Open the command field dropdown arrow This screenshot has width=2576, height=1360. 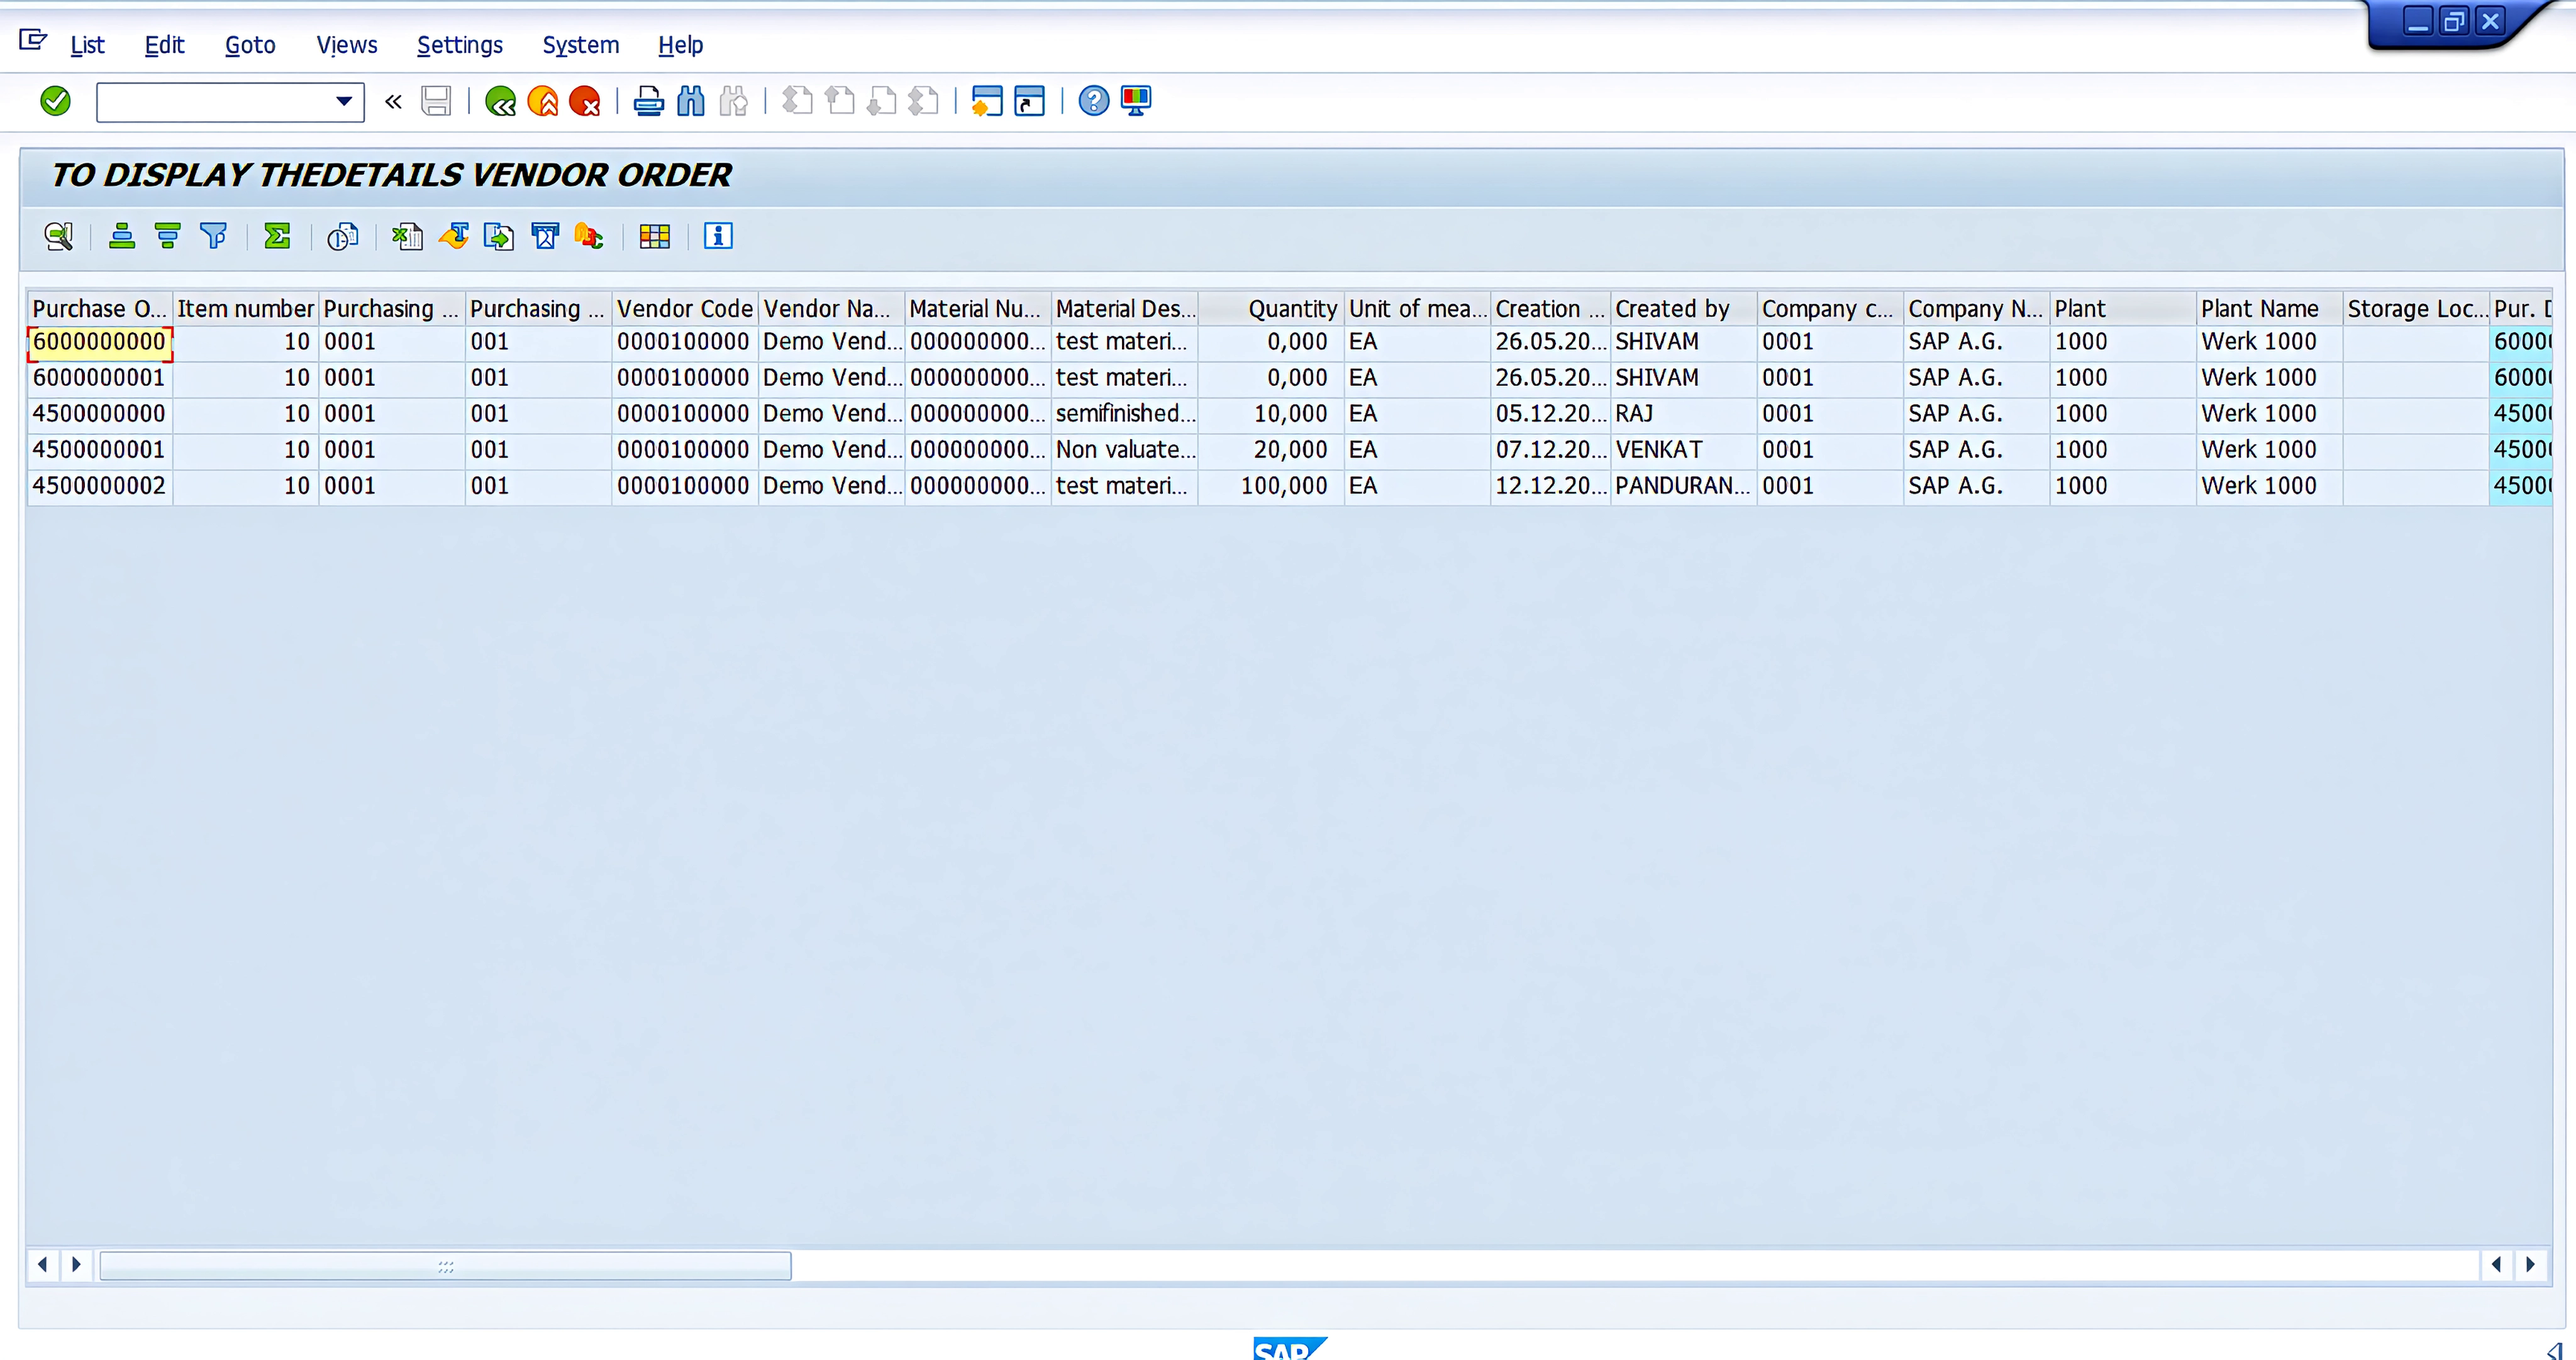pos(344,101)
